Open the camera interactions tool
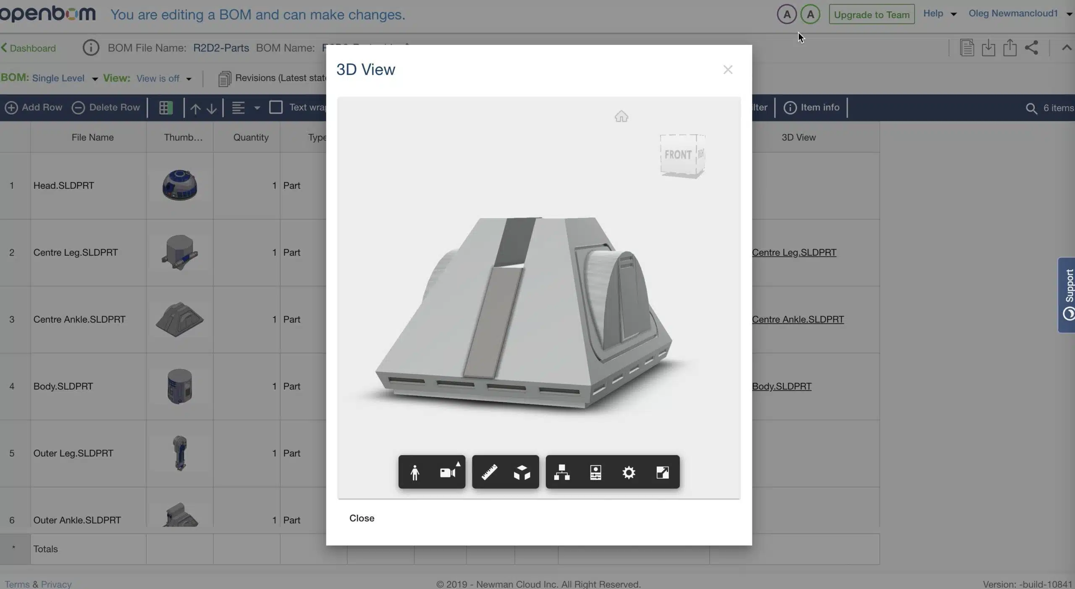Image resolution: width=1075 pixels, height=589 pixels. (449, 472)
